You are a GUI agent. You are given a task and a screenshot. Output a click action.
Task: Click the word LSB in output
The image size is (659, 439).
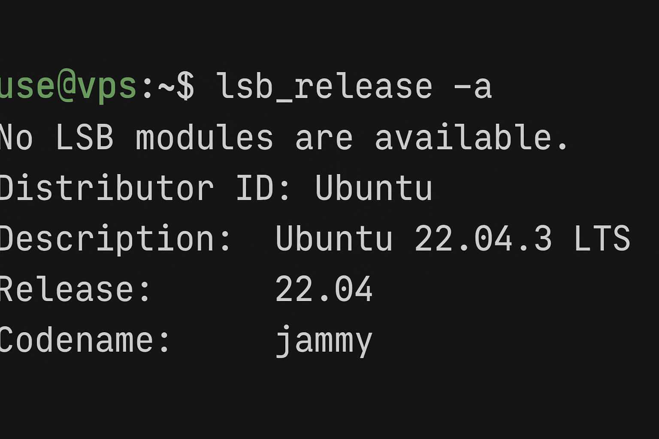coord(85,138)
